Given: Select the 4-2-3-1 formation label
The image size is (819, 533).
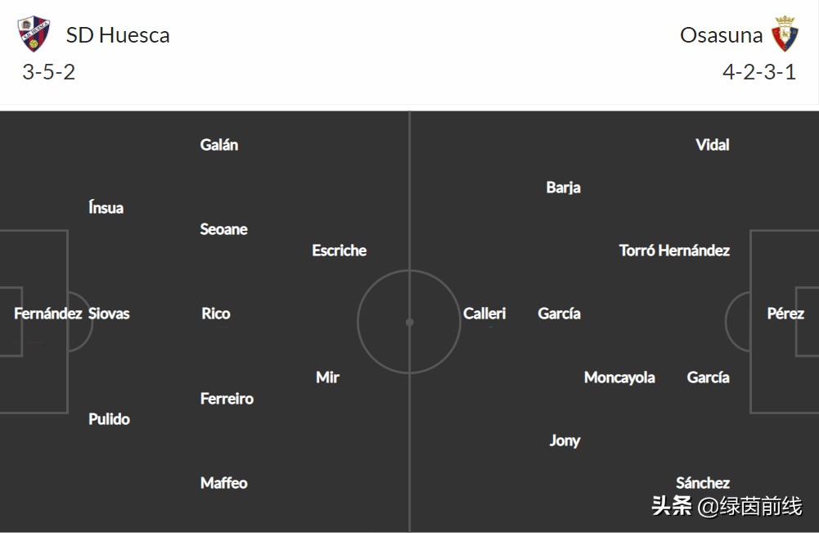Looking at the screenshot, I should point(758,72).
